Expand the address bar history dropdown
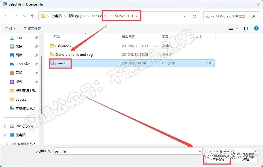This screenshot has height=167, width=263. pyautogui.click(x=184, y=16)
